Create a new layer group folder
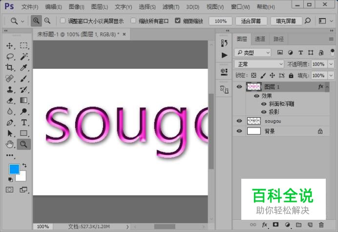This screenshot has width=338, height=232. pos(298,225)
